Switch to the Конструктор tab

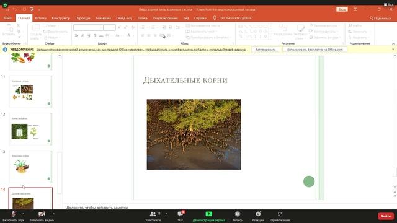coord(61,18)
